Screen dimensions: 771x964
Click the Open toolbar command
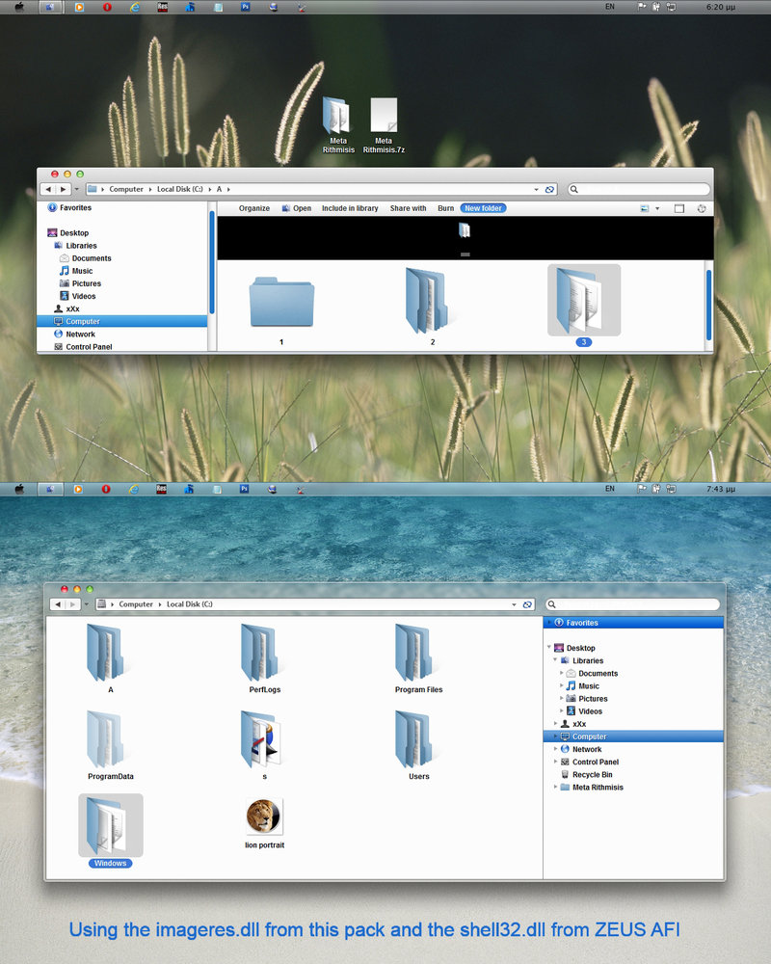pos(296,208)
